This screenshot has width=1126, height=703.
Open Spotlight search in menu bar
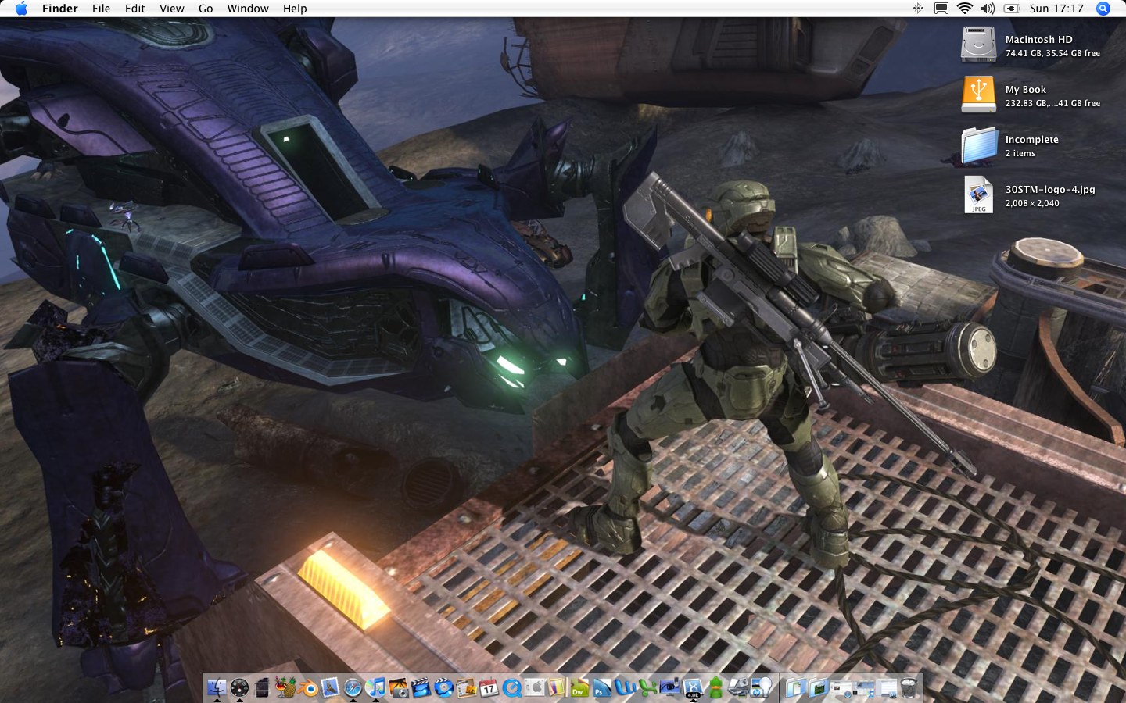(1103, 9)
